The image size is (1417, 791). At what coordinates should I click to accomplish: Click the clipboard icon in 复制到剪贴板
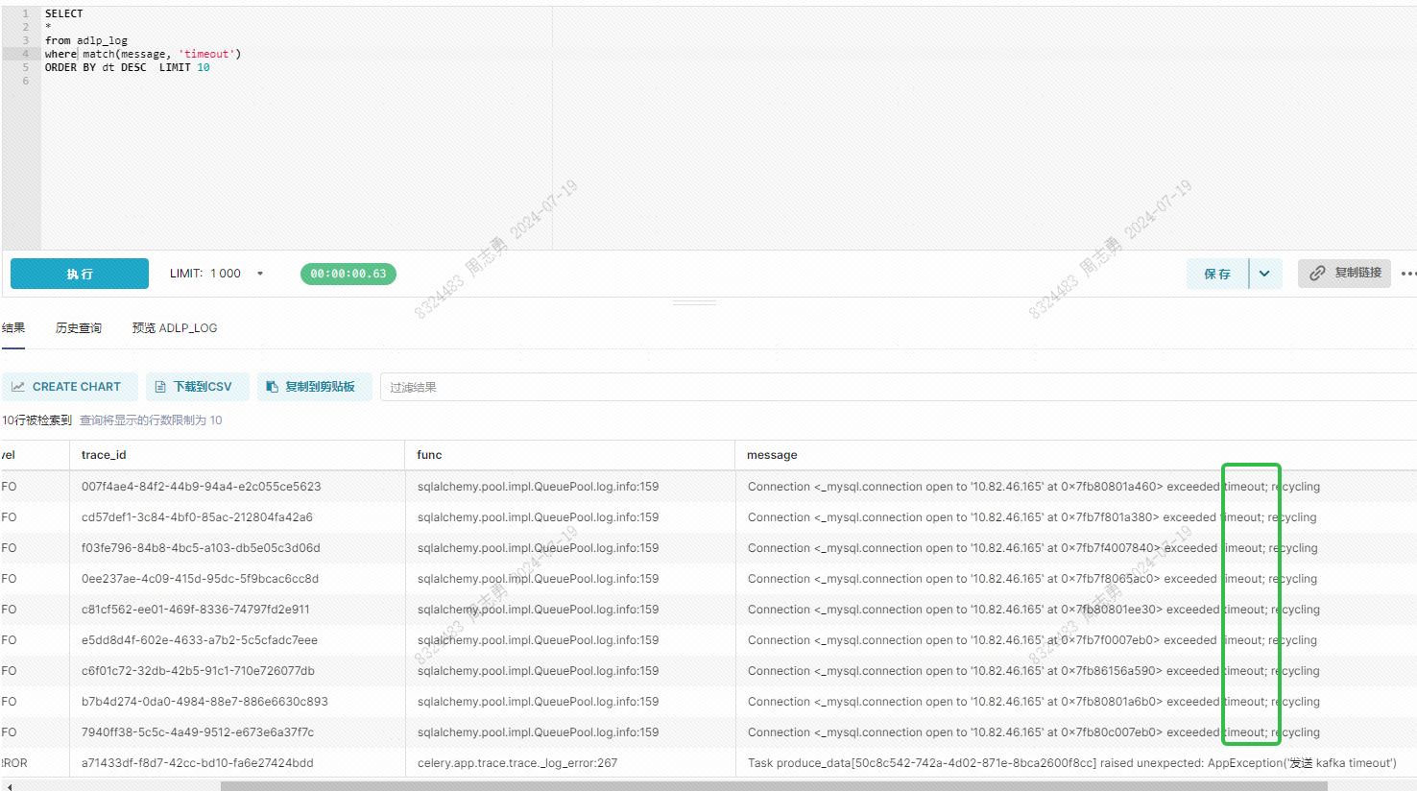point(272,387)
